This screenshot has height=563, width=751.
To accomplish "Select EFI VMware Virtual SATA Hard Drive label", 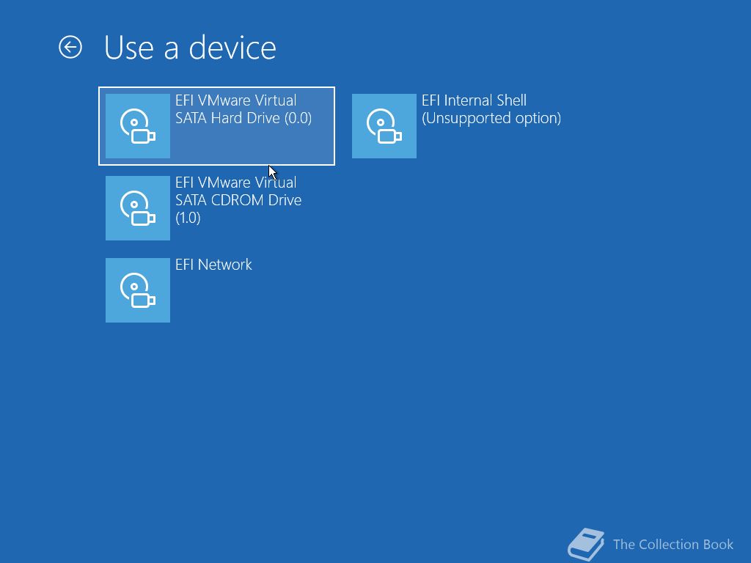I will 243,109.
